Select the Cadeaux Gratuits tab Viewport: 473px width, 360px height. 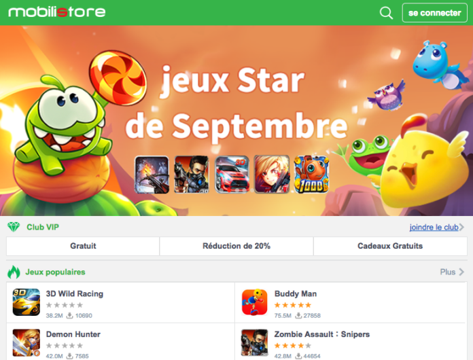click(390, 246)
